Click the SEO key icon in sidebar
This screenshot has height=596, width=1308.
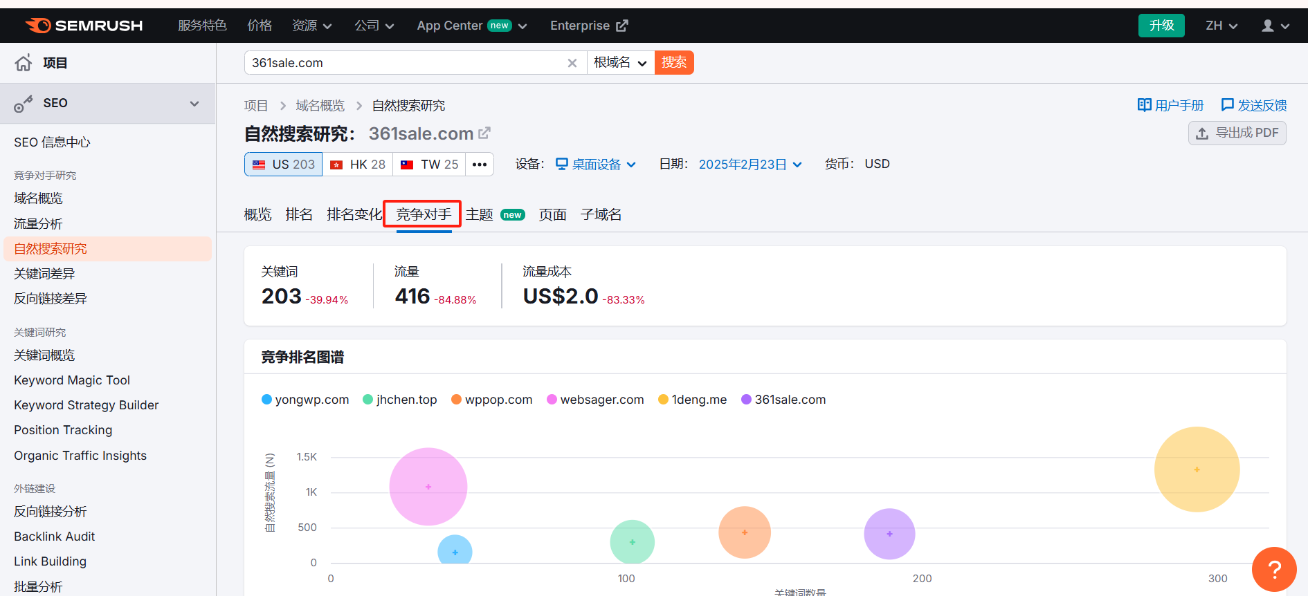tap(24, 104)
